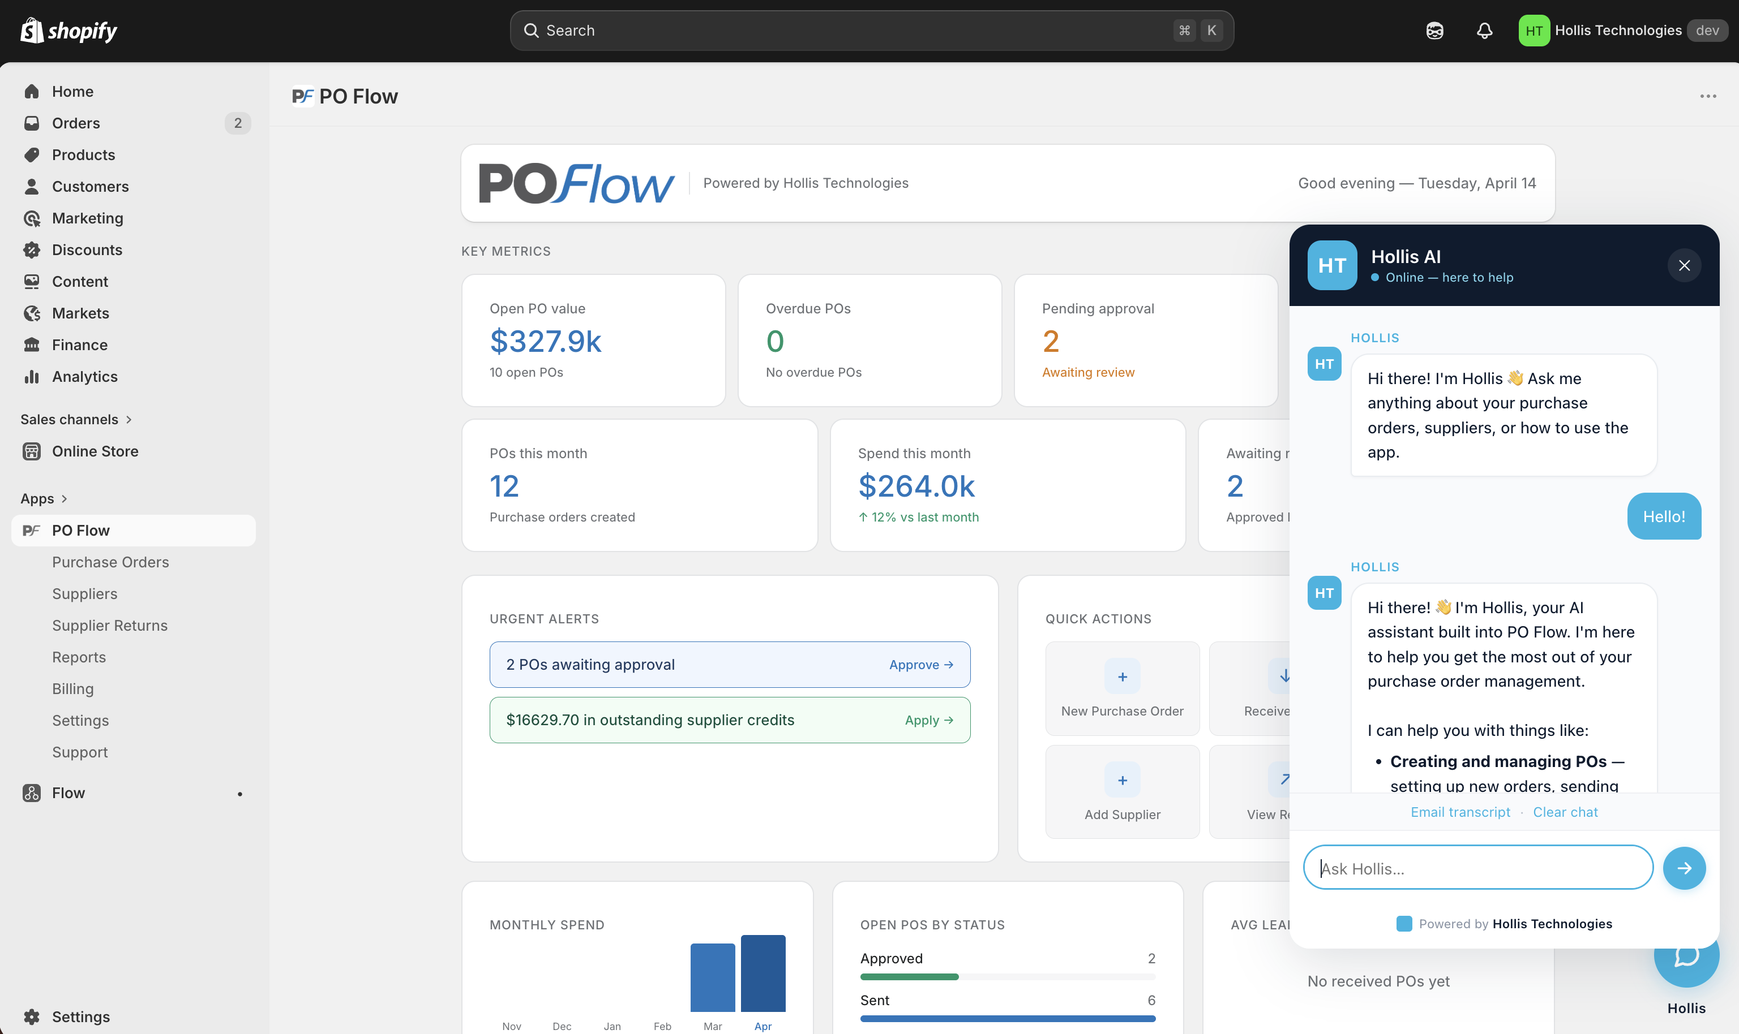This screenshot has width=1739, height=1034.
Task: Close the Hollis AI chat panel
Action: 1683,265
